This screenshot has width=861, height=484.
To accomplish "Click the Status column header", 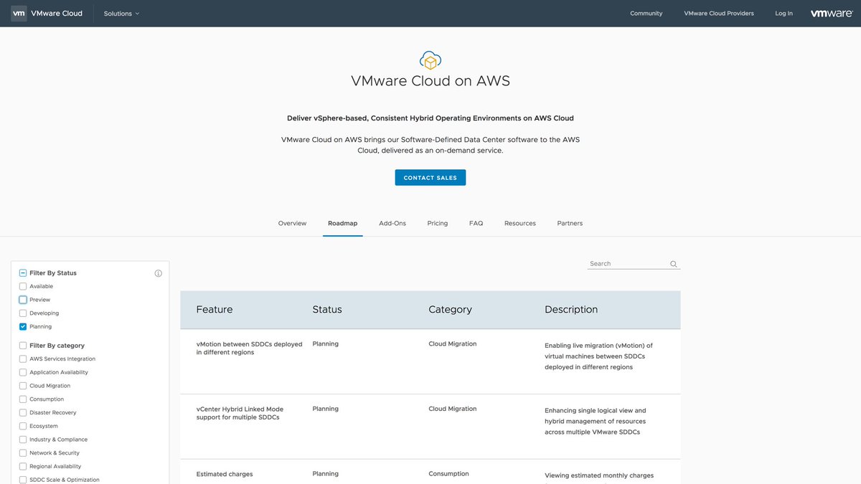I will pyautogui.click(x=327, y=310).
